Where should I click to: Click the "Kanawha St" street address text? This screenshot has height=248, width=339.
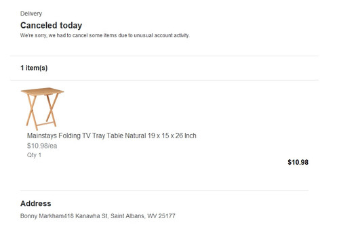(x=92, y=216)
